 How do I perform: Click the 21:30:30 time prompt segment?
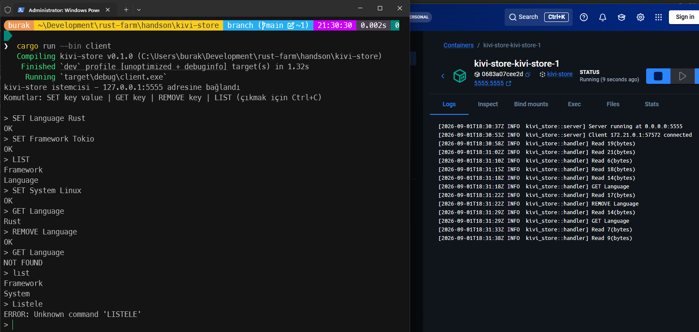(335, 25)
